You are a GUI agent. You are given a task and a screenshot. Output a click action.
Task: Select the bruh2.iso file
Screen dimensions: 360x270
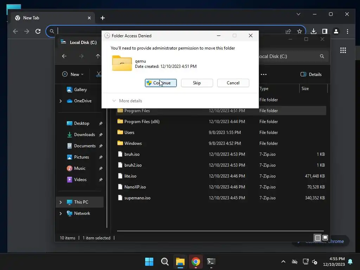[x=221, y=165]
